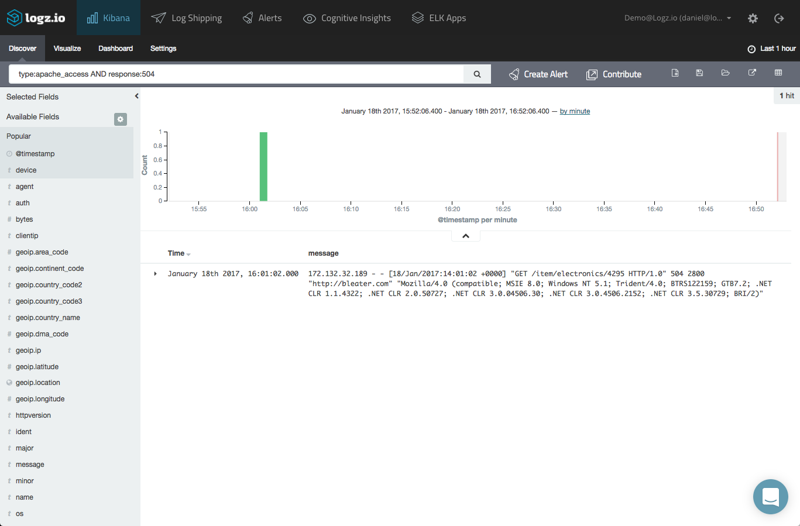Select minor field
Image resolution: width=800 pixels, height=526 pixels.
tap(25, 481)
